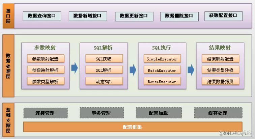
Task: Click the 数据更新接口 box
Action: pyautogui.click(x=134, y=17)
